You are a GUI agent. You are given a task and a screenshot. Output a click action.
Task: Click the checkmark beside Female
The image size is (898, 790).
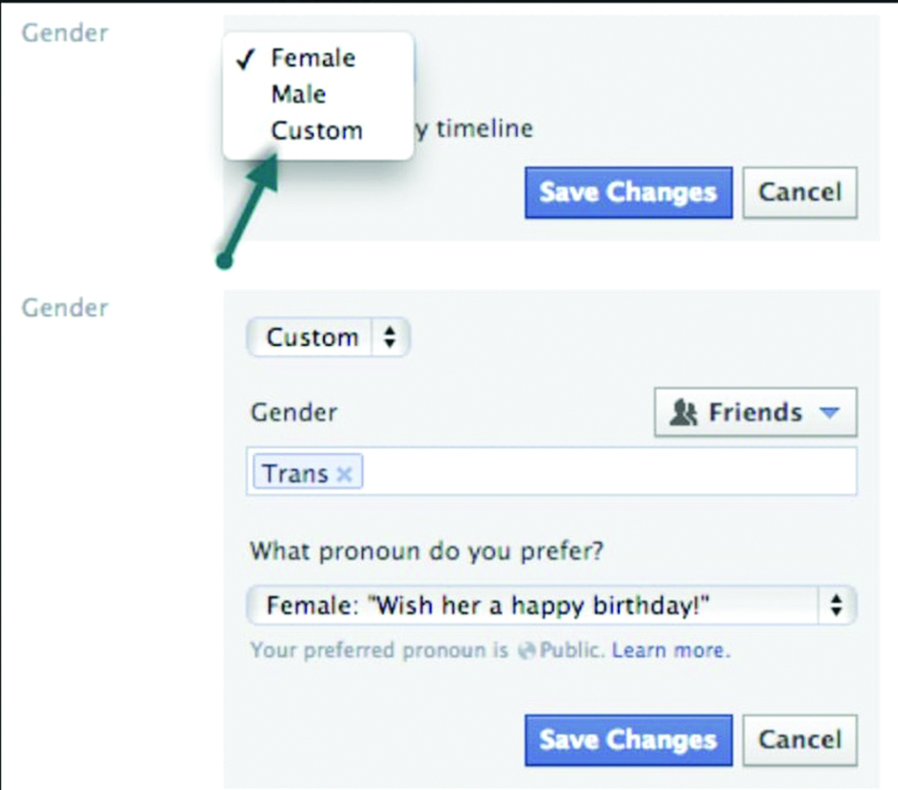tap(245, 59)
